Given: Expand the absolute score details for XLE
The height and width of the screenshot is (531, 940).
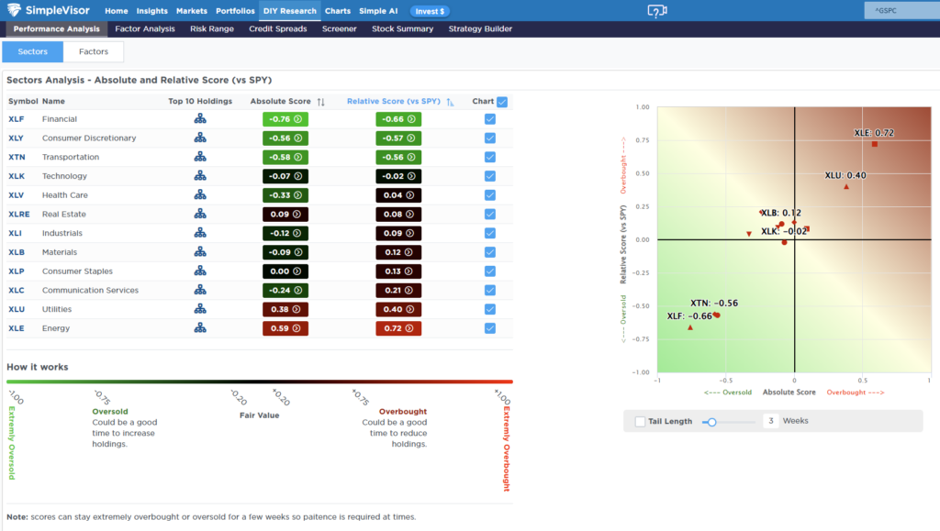Looking at the screenshot, I should coord(297,327).
